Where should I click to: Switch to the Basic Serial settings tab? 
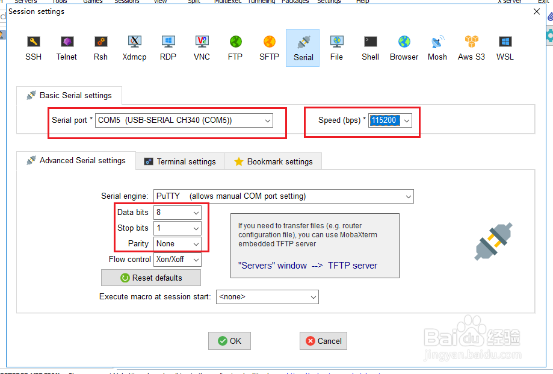click(69, 95)
